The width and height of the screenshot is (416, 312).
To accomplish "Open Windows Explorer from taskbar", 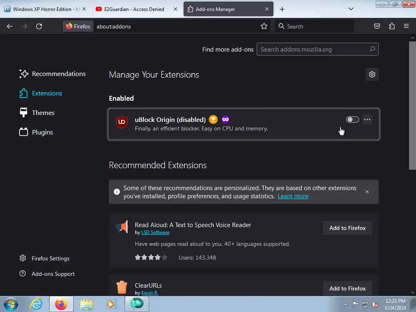I will tap(87, 304).
